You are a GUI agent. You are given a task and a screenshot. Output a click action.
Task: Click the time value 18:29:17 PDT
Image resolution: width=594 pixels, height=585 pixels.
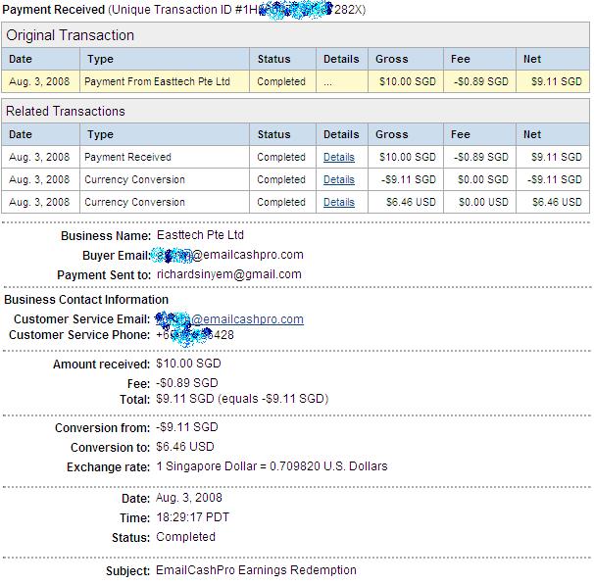(192, 517)
